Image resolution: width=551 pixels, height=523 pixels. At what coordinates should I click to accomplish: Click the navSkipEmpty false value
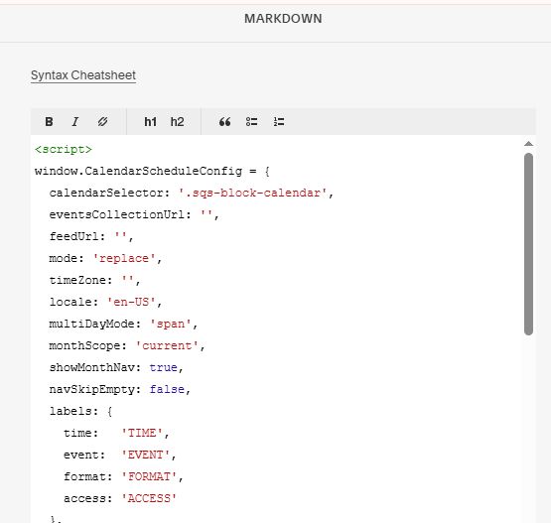click(x=167, y=389)
